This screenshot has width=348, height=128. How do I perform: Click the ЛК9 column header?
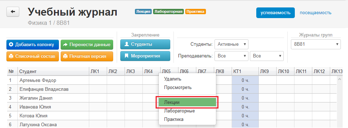(x=267, y=71)
